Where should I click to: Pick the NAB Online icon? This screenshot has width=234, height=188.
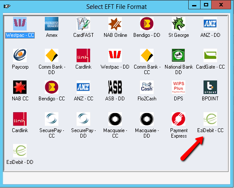click(x=115, y=24)
